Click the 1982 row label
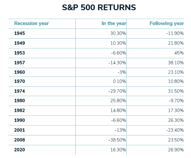The height and width of the screenshot is (158, 191). 19,111
